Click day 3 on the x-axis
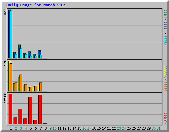Image resolution: width=169 pixels, height=132 pixels. (21, 128)
